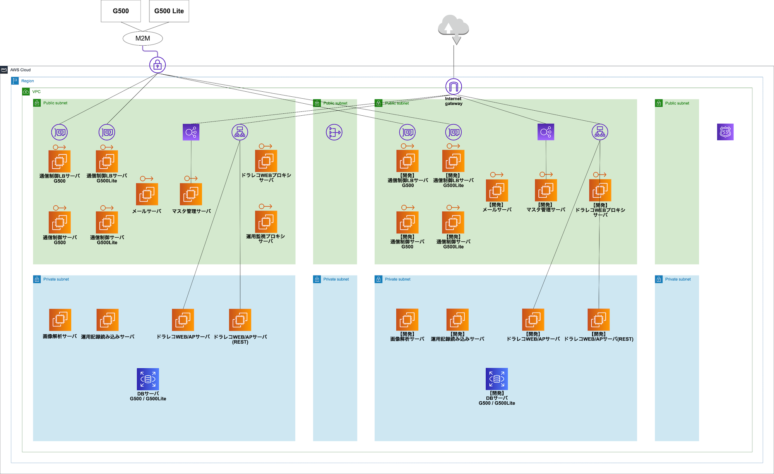Click the Region flag icon
This screenshot has height=474, width=774.
15,81
